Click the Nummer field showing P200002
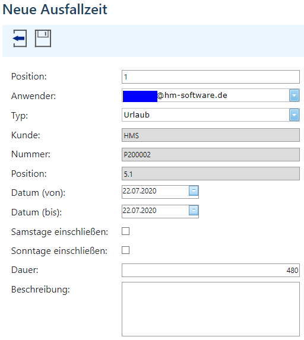The image size is (304, 340). click(x=210, y=154)
